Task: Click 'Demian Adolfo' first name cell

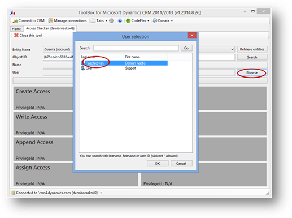Action: [x=136, y=63]
